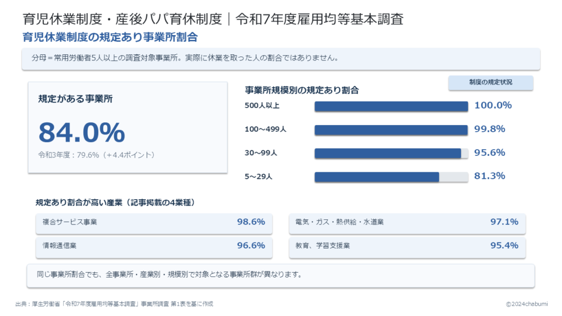This screenshot has width=562, height=316.
Task: Click the 電気・ガス・熱供給・水道業 label
Action: [339, 222]
